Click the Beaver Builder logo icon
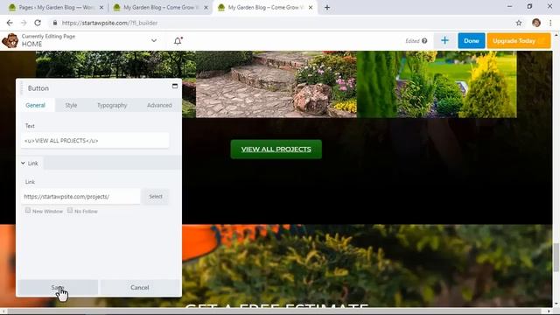This screenshot has width=560, height=315. [10, 40]
